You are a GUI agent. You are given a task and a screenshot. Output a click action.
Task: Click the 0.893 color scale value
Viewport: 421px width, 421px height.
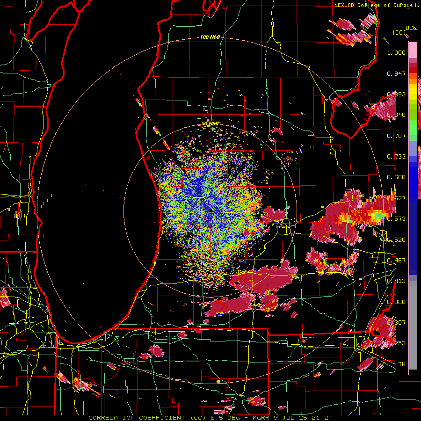click(x=396, y=94)
